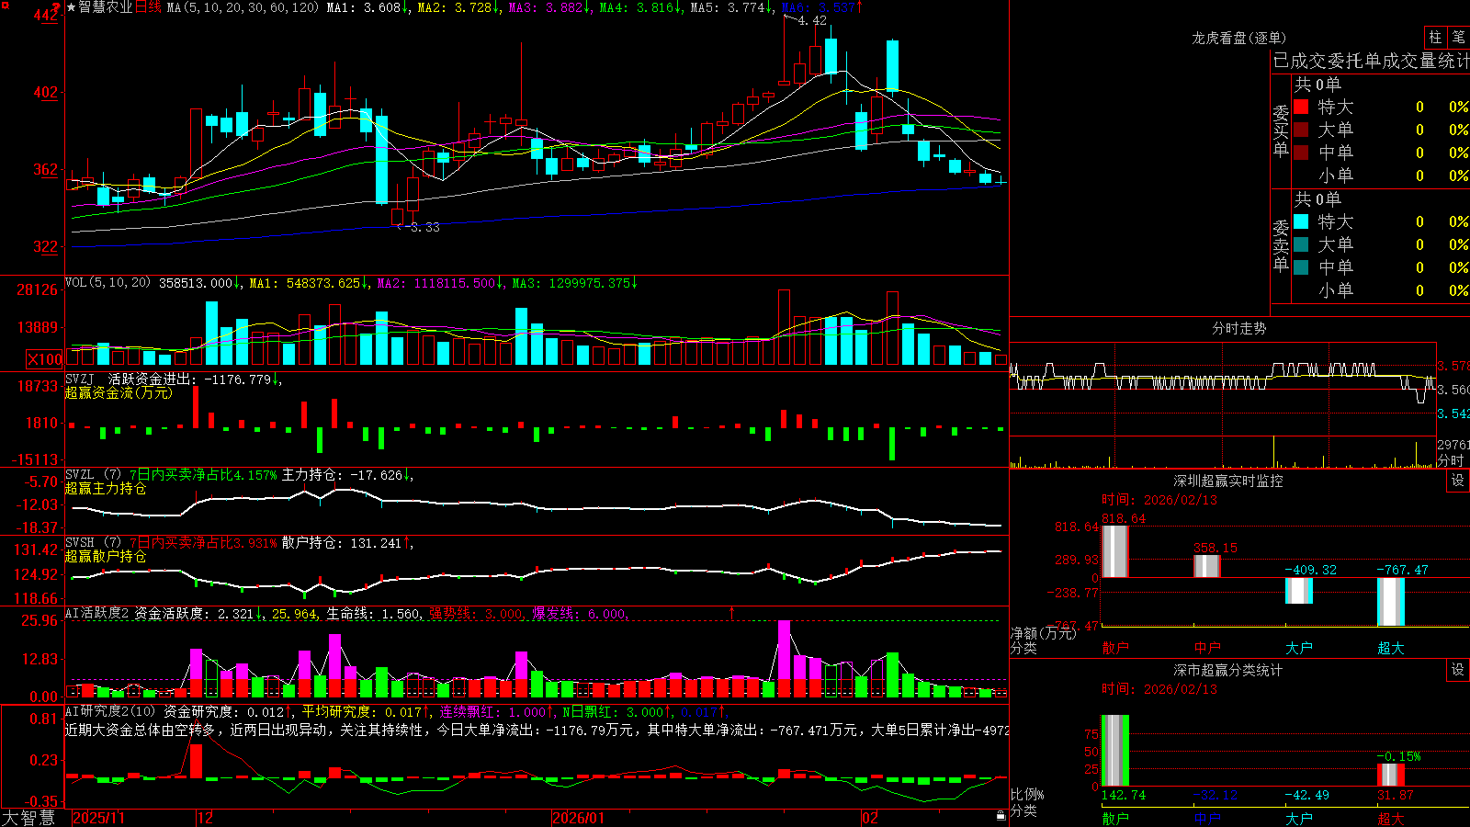Open 设 settings for 深圳超赢实时监控
The image size is (1470, 827).
tap(1457, 481)
